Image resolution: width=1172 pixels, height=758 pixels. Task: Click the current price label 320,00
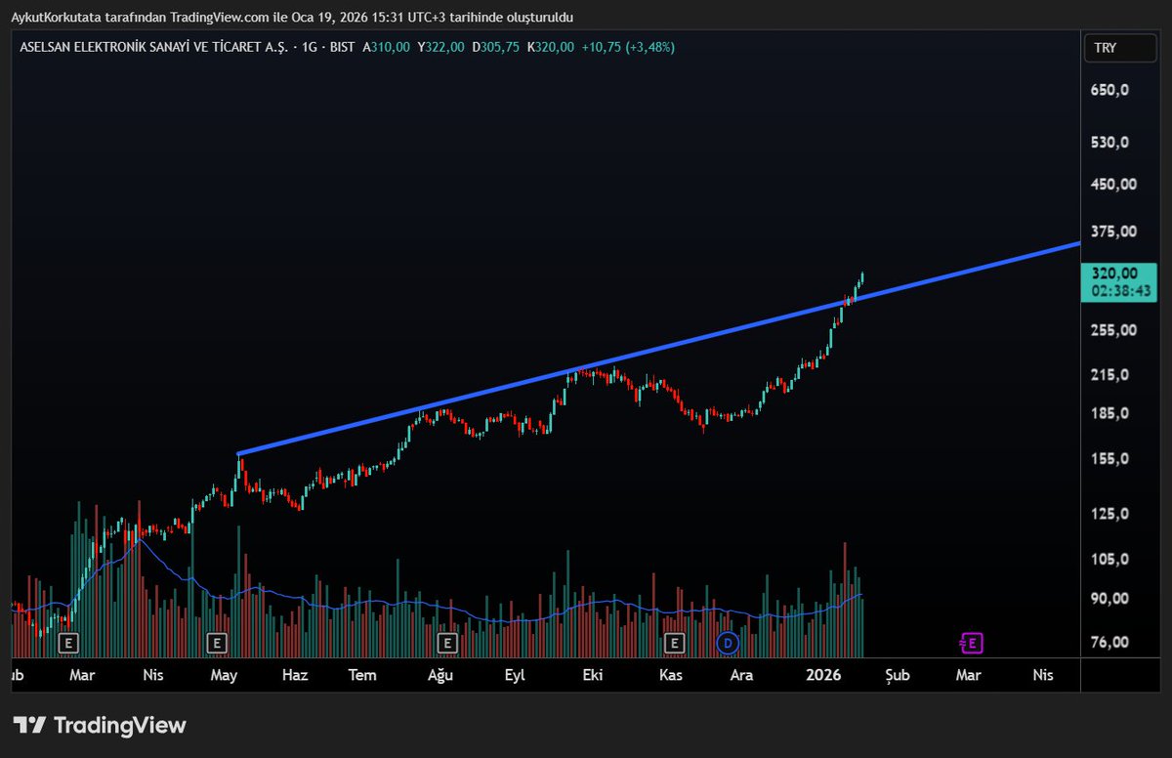[1114, 274]
